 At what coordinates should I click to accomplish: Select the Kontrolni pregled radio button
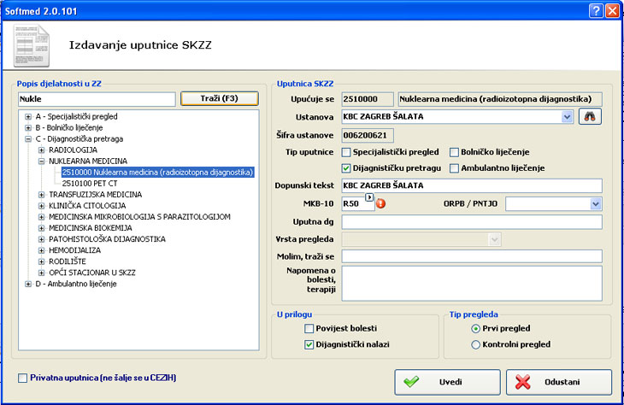click(x=475, y=345)
